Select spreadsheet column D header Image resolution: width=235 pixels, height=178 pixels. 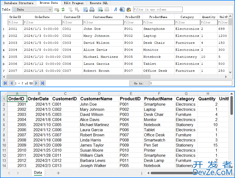tap(99, 94)
